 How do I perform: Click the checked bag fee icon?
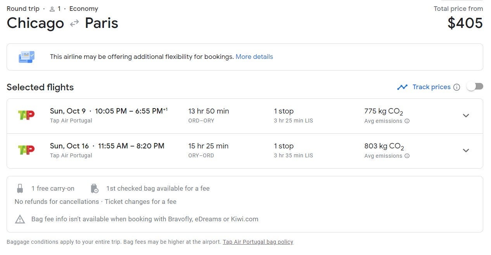point(94,189)
